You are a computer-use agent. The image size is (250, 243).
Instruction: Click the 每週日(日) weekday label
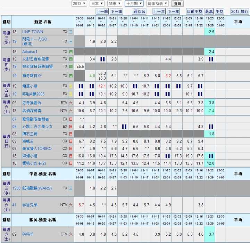pos(6,141)
